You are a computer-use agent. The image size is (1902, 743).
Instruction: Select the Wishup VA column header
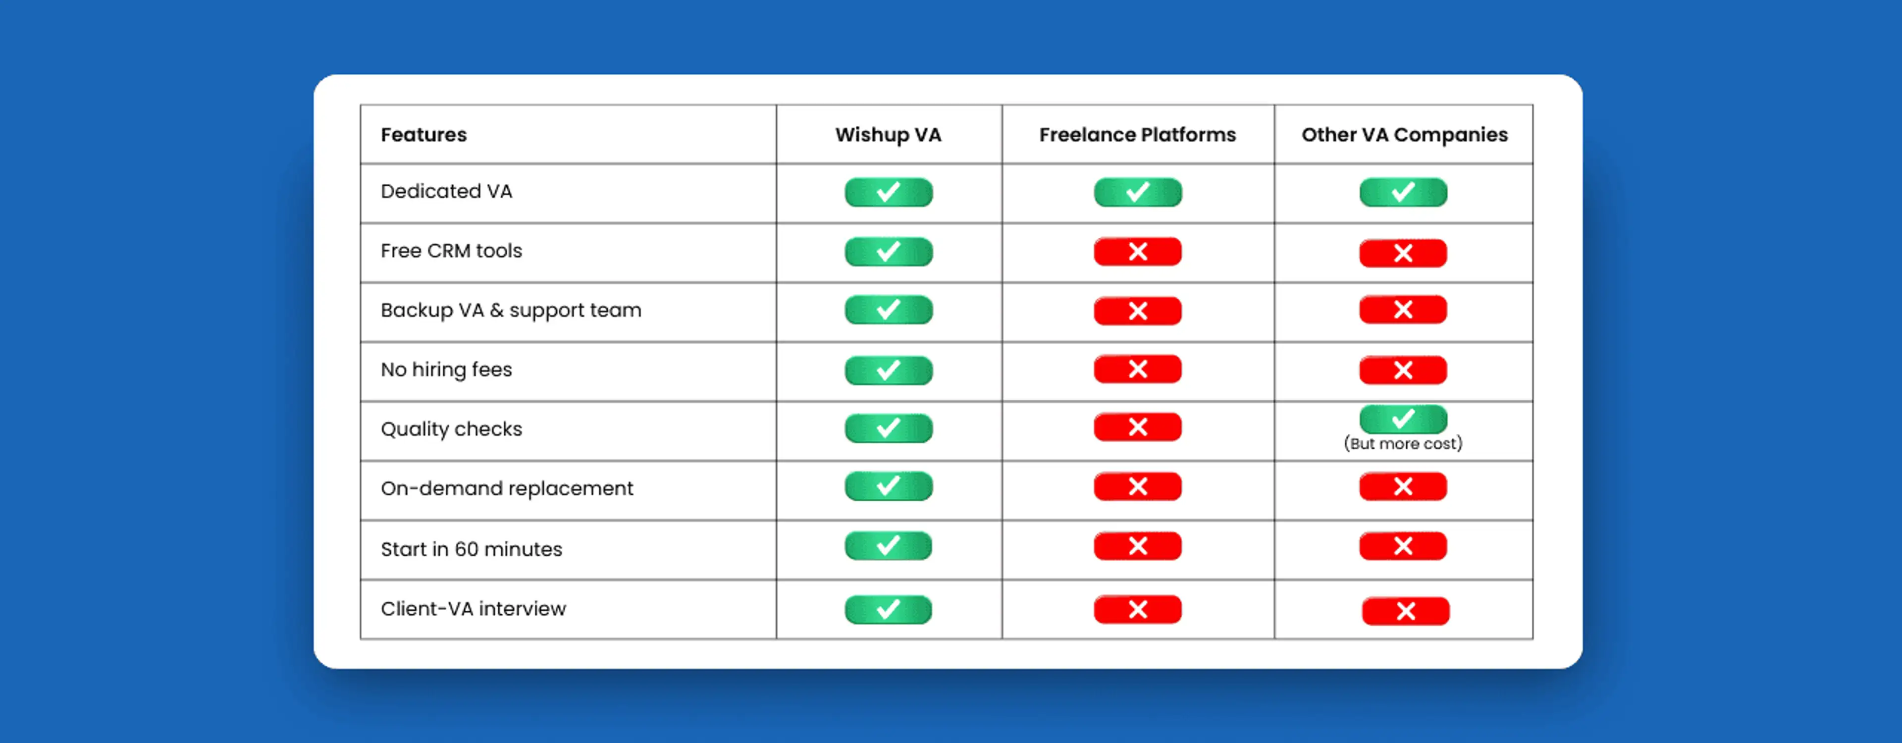(x=888, y=134)
